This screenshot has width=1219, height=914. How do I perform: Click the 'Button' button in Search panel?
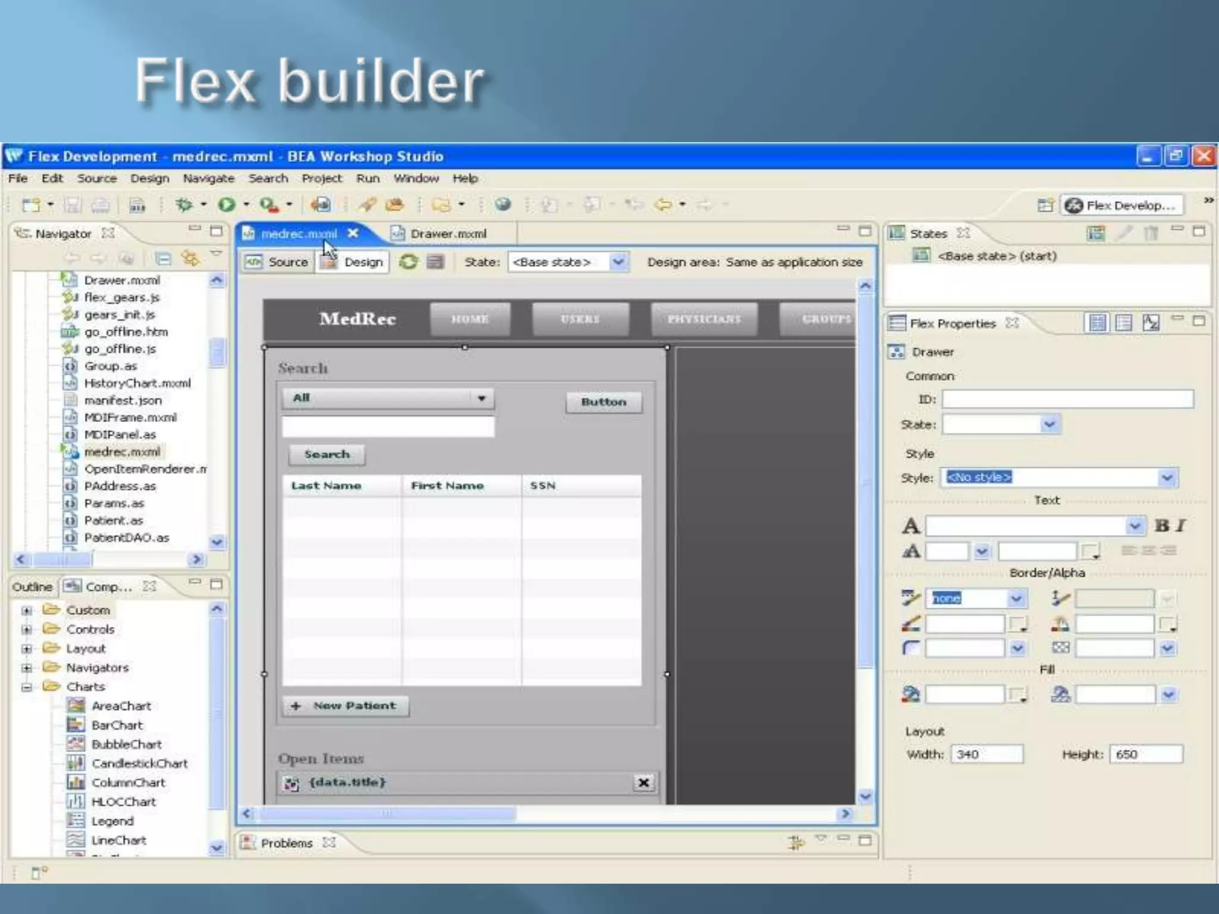coord(604,402)
